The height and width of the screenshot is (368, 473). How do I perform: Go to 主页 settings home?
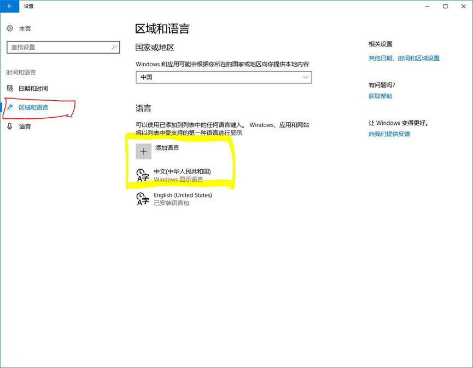coord(25,28)
